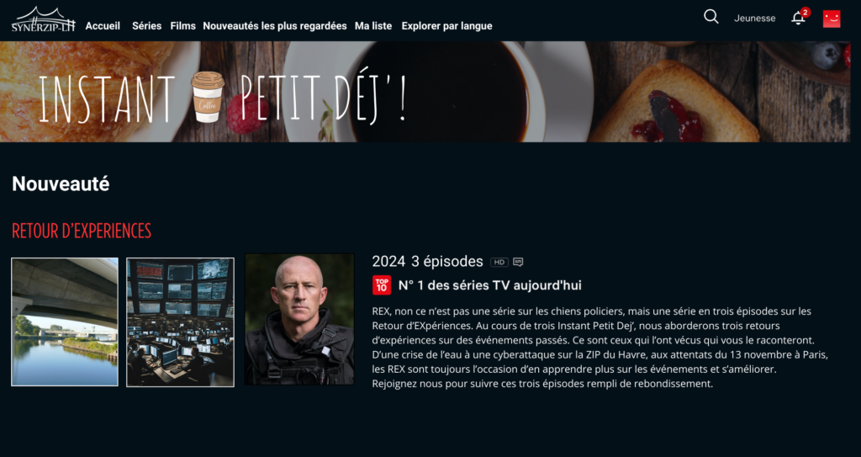Click the red Top 10 badge

(382, 284)
